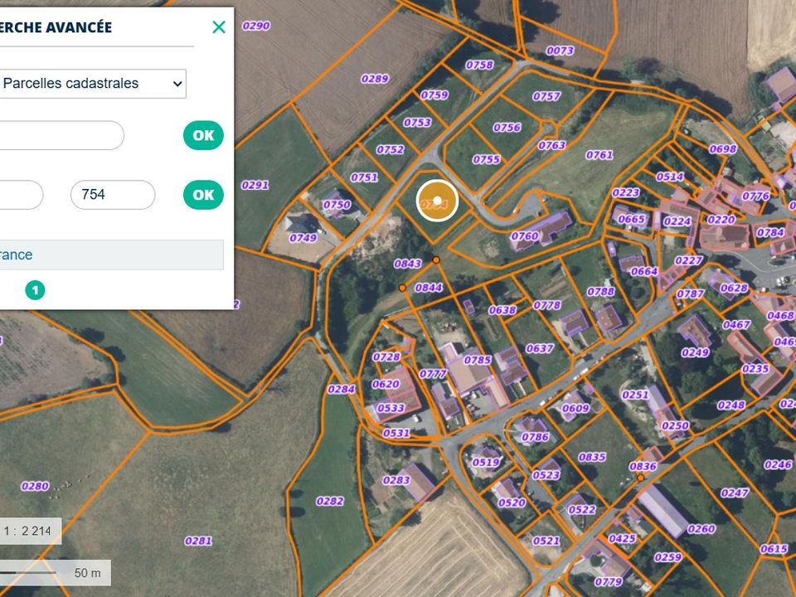Select parcel label 0284
Viewport: 796px width, 597px height.
(341, 390)
